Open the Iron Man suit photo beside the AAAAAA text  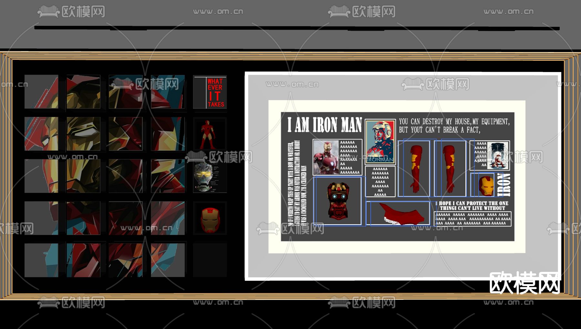coord(326,157)
